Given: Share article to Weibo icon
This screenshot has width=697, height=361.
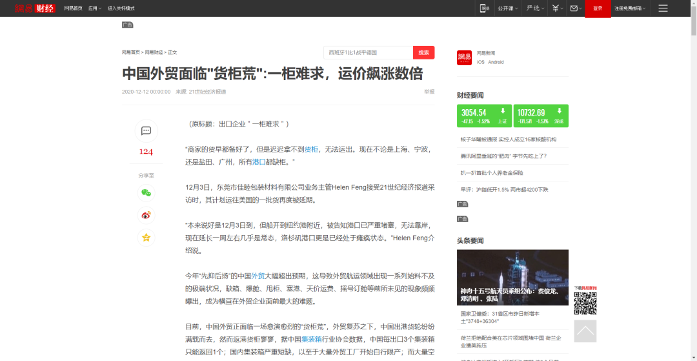Looking at the screenshot, I should coord(146,215).
